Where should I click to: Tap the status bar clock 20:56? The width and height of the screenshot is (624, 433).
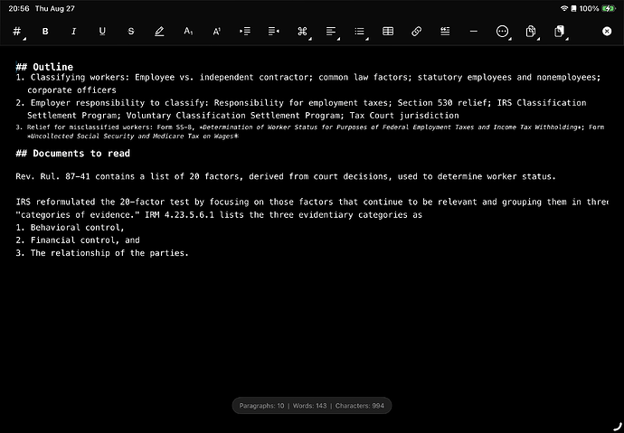tap(19, 8)
